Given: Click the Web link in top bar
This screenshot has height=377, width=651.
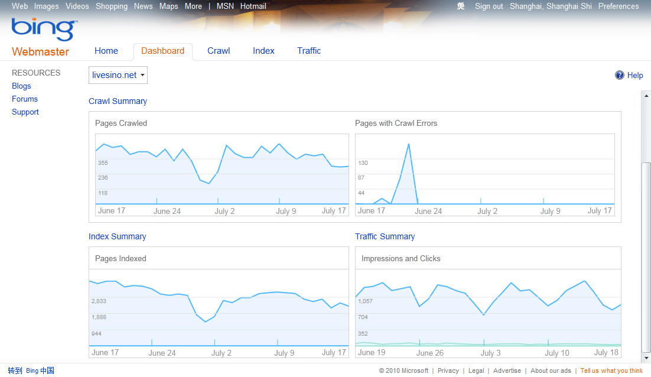Looking at the screenshot, I should pyautogui.click(x=19, y=6).
